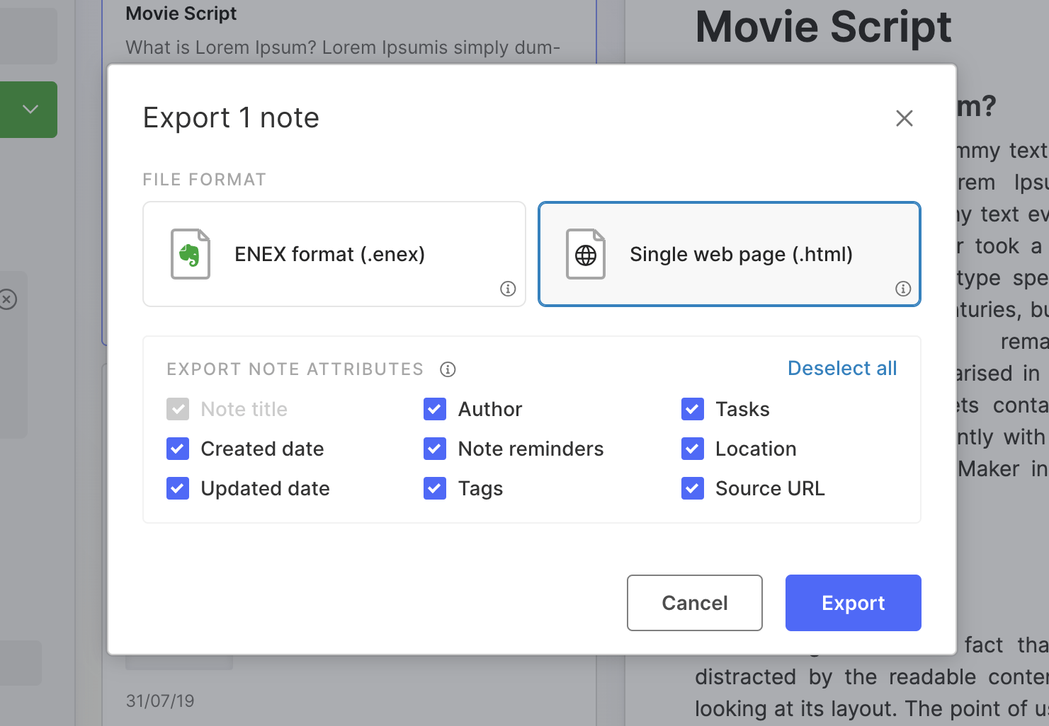1049x726 pixels.
Task: Uncheck the Location checkbox
Action: (x=692, y=449)
